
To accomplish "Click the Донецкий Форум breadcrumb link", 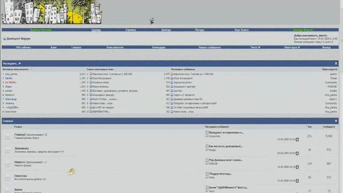I will tap(18, 39).
